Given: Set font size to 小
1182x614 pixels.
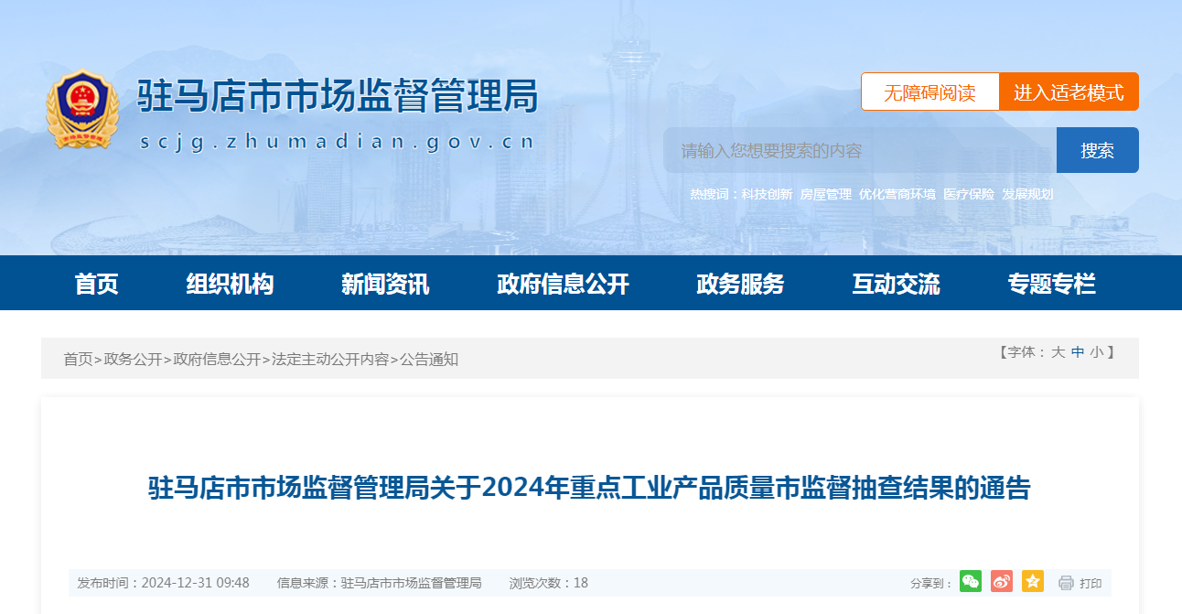Looking at the screenshot, I should tap(1096, 352).
